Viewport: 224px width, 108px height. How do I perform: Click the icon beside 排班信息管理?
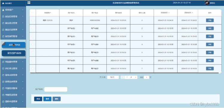(x=3, y=82)
